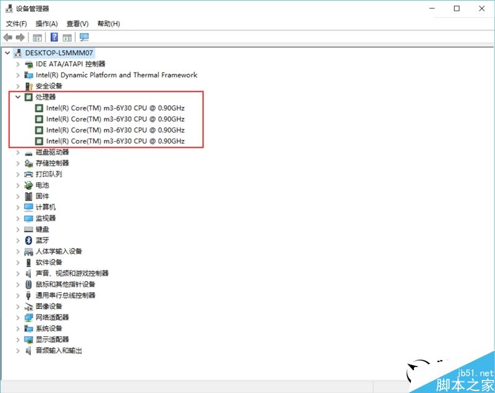Select the DESKTOP-L5MMM07 computer name
Viewport: 495px width, 393px height.
59,53
